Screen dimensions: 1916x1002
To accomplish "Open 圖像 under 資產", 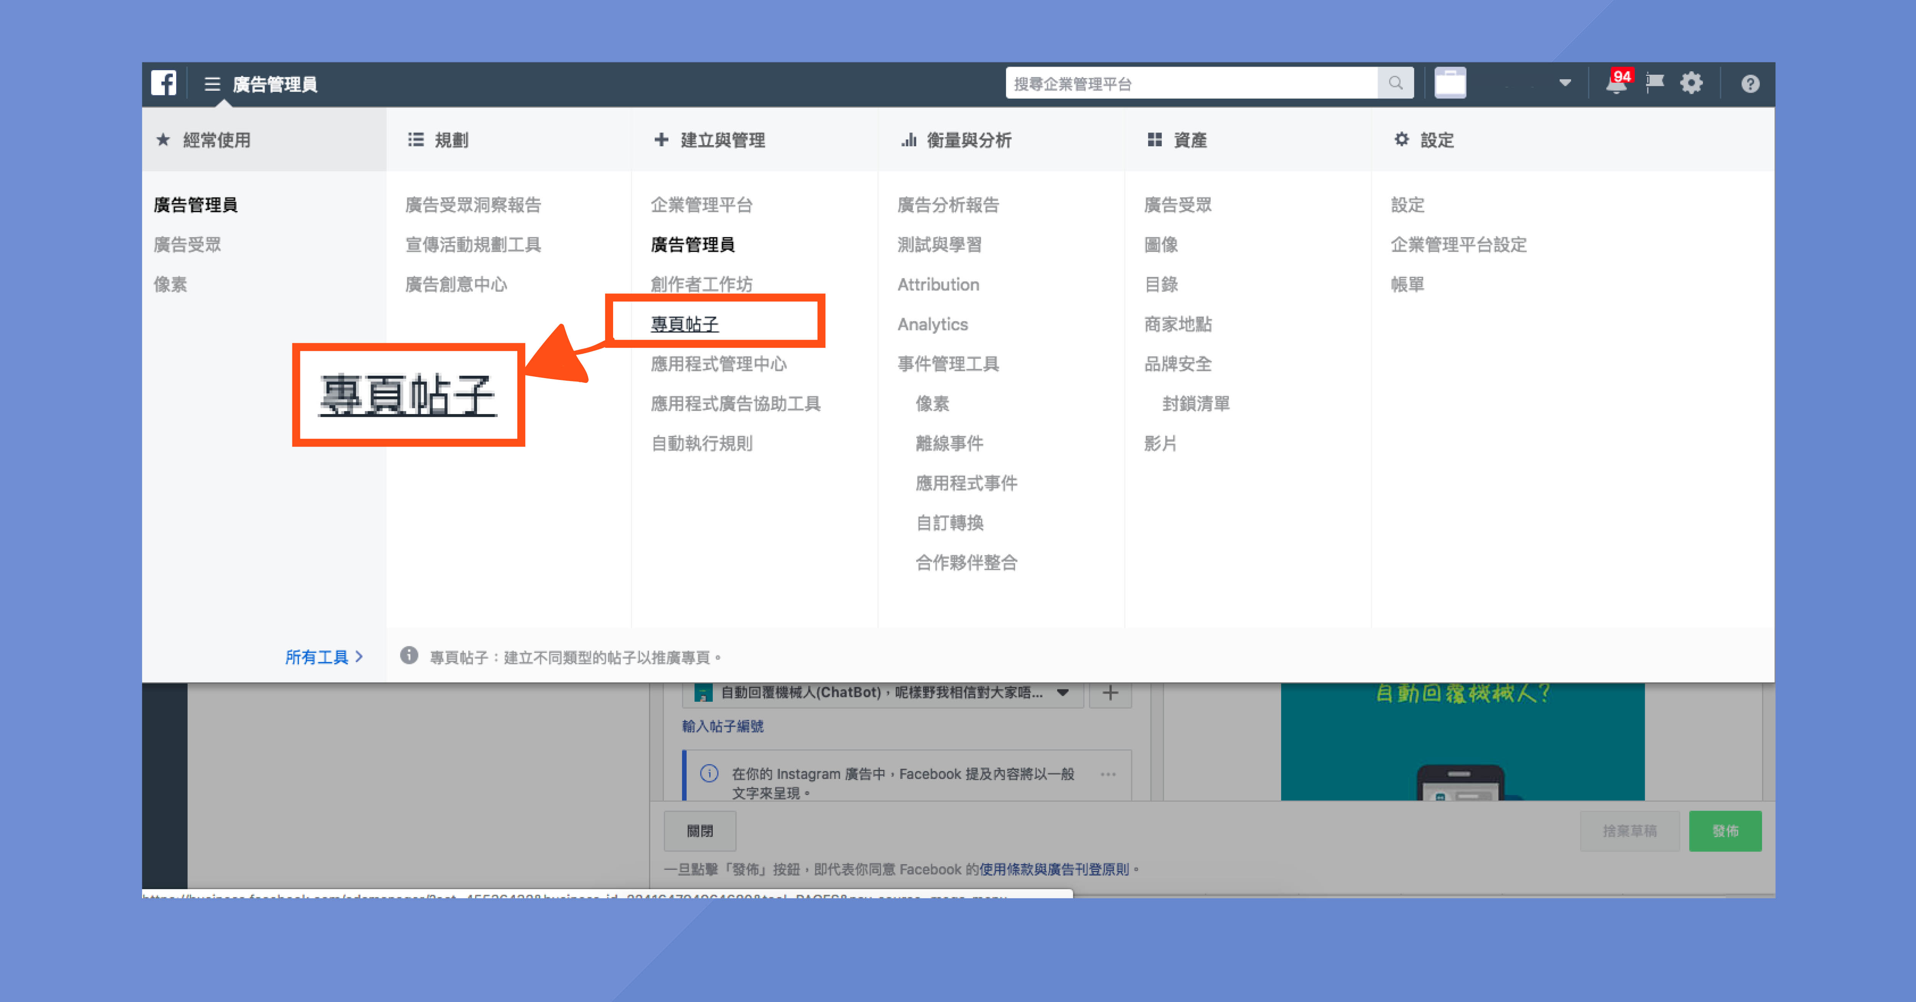I will pyautogui.click(x=1160, y=244).
